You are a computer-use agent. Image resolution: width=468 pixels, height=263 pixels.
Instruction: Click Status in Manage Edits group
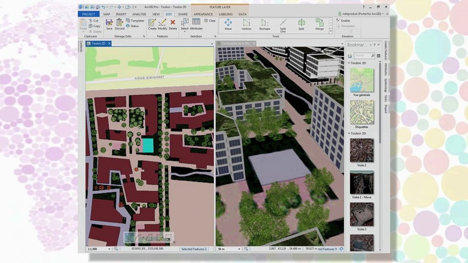pyautogui.click(x=132, y=26)
